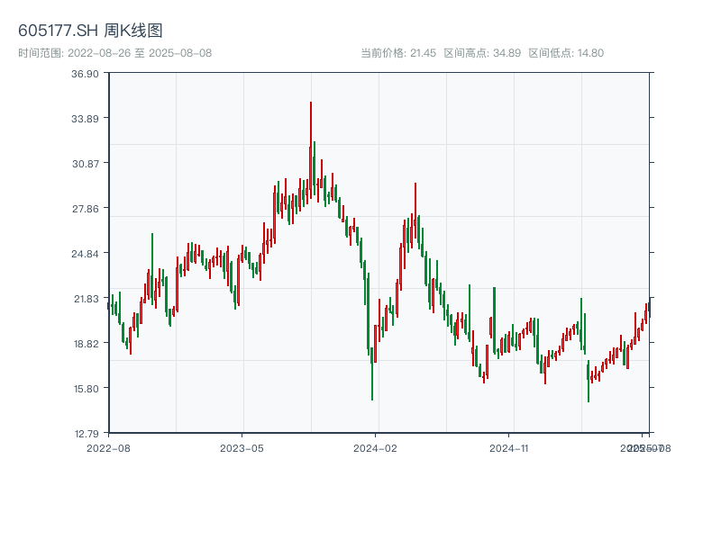Click the 区间低点 14.80 label

[x=566, y=53]
